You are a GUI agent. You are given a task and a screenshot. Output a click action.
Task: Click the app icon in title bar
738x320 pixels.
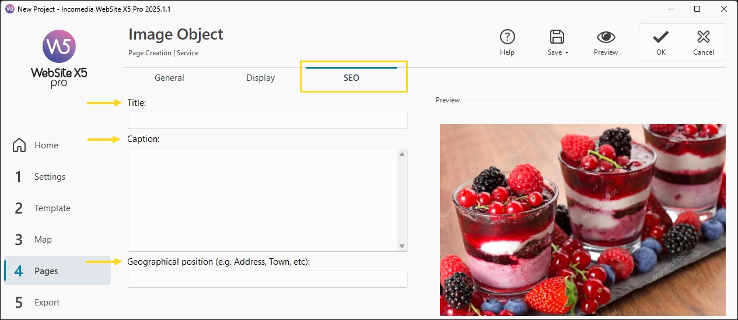(x=9, y=9)
